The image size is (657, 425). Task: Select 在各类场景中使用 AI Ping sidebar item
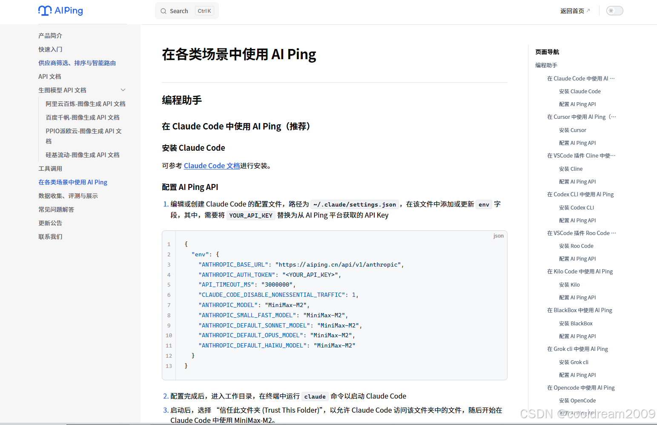(x=73, y=182)
